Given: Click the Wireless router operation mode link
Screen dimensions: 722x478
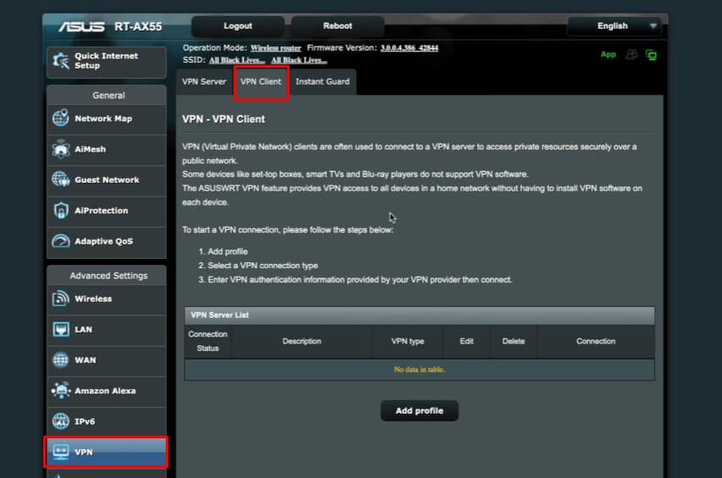Looking at the screenshot, I should pyautogui.click(x=275, y=48).
